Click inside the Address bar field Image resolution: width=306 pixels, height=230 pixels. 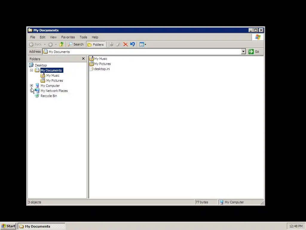pos(142,52)
